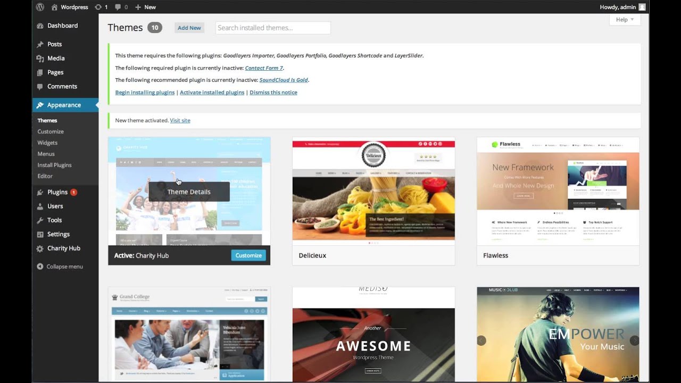
Task: Click previous slide arrow on music theme
Action: click(481, 340)
